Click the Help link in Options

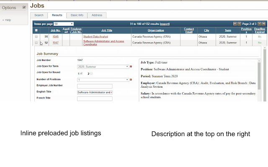pos(8,20)
